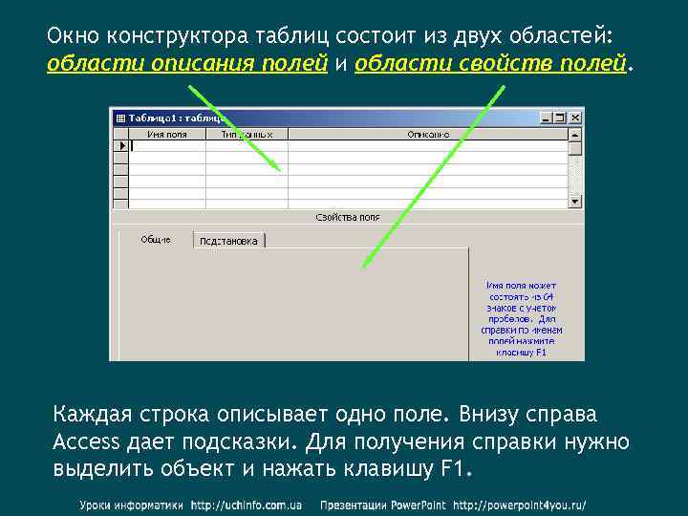Close the Таблица1 table window
This screenshot has width=688, height=516.
pyautogui.click(x=575, y=118)
